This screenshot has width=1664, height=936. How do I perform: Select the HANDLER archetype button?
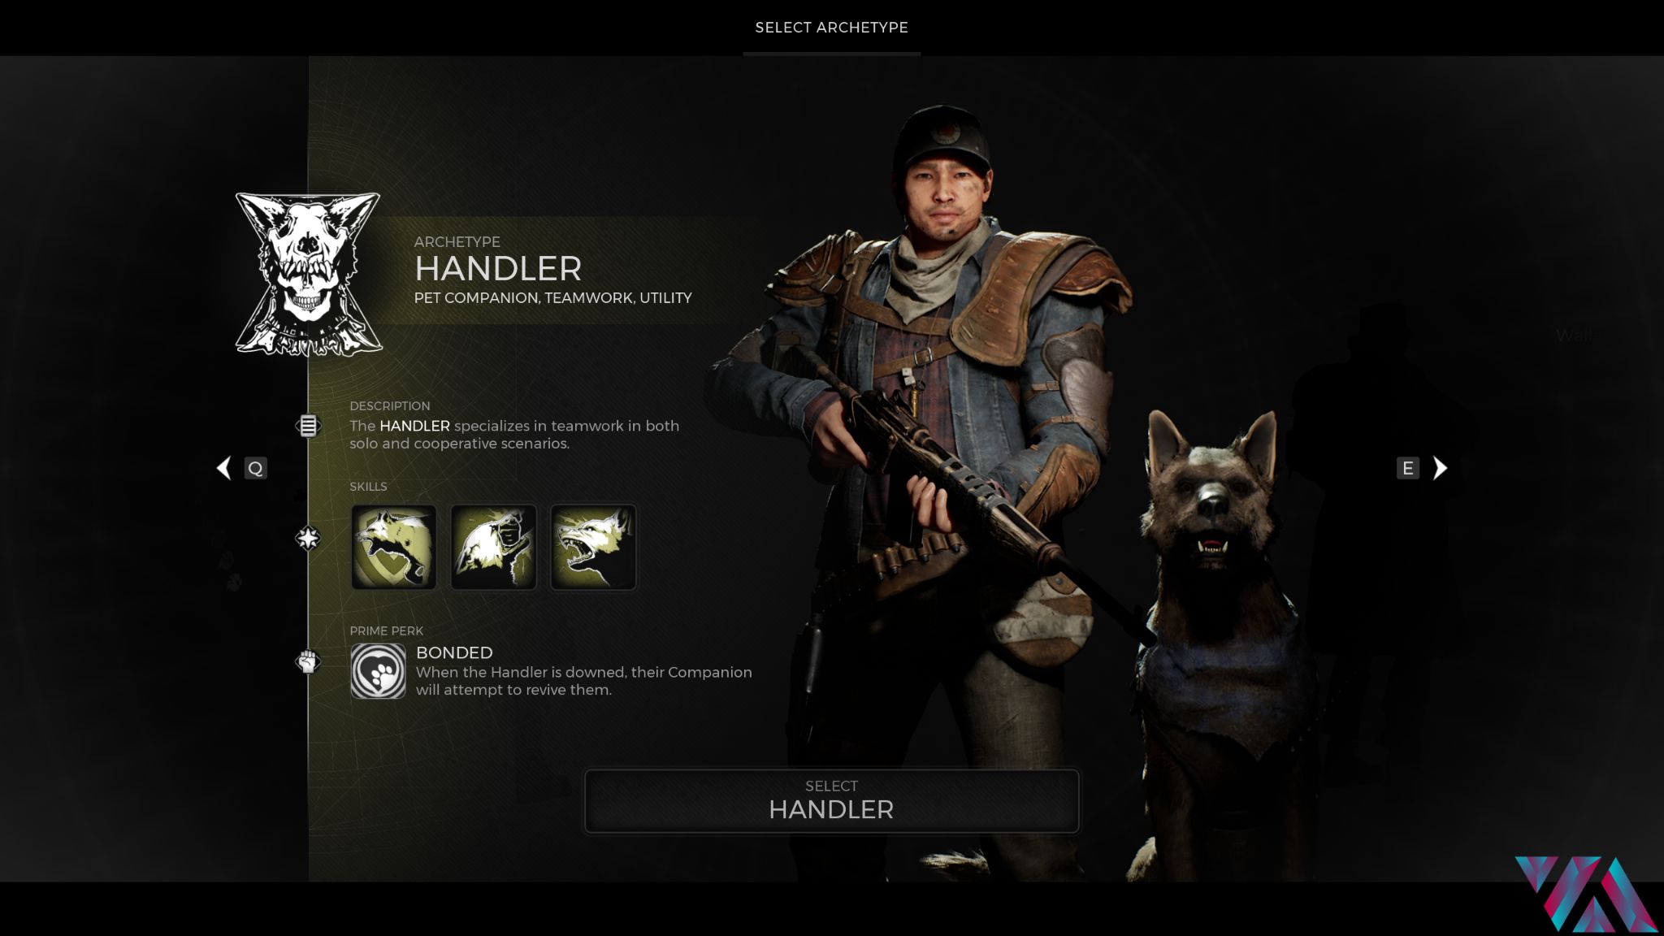coord(832,800)
